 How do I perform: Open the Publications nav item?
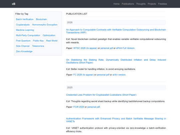[128, 4]
